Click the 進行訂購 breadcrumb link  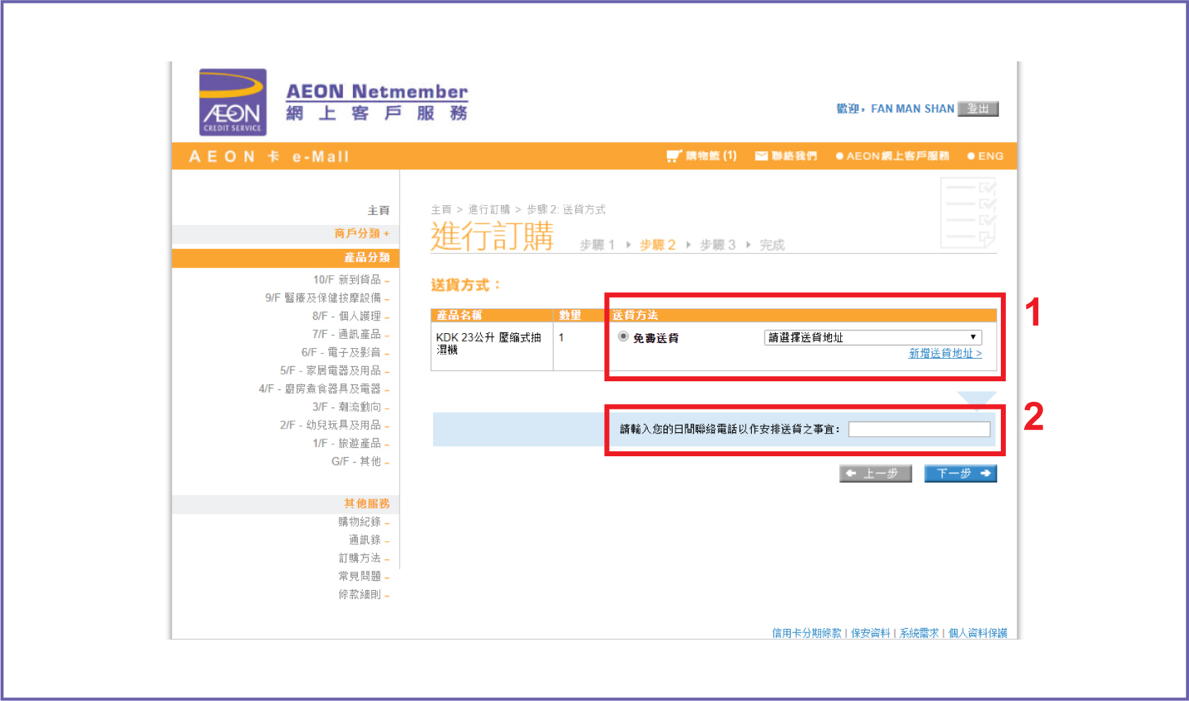(489, 209)
